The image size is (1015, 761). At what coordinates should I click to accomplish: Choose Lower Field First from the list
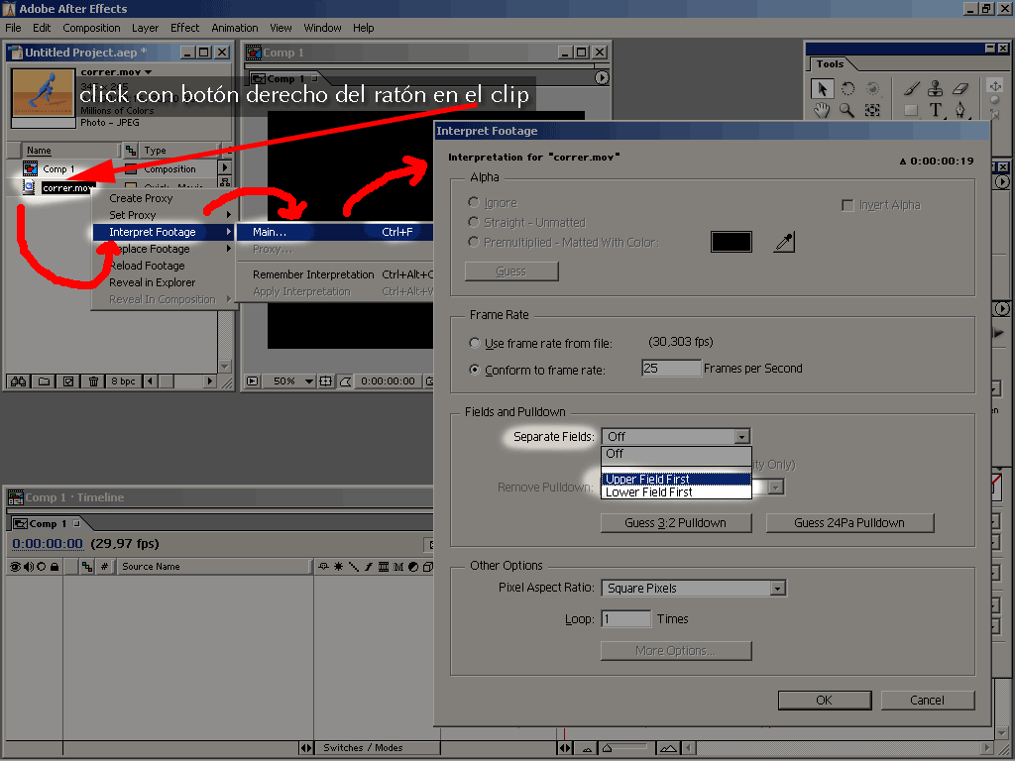point(676,492)
